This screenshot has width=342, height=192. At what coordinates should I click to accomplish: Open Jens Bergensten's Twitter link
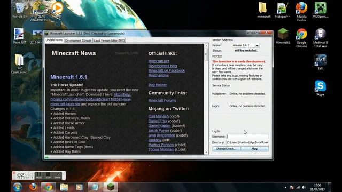click(x=161, y=135)
